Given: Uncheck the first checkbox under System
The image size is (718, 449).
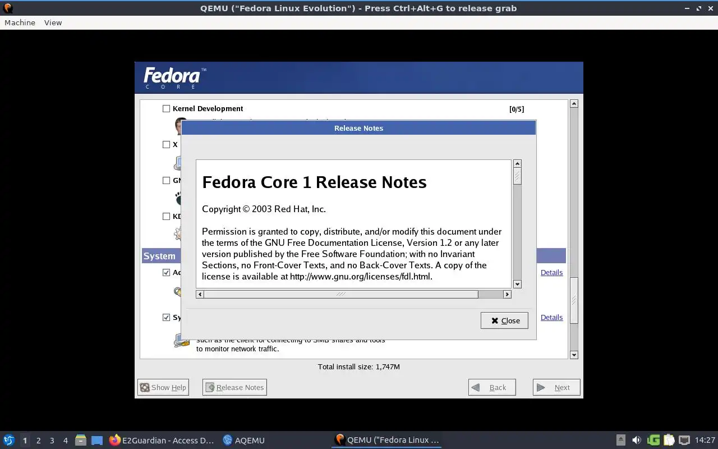Looking at the screenshot, I should tap(166, 273).
